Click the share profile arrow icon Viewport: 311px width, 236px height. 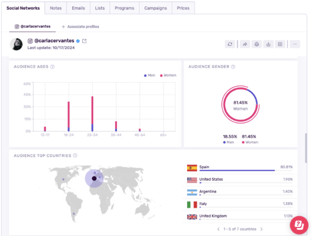pos(244,44)
